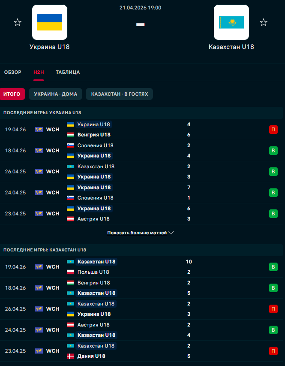Click the Kazakhstan U18 team flag logo
This screenshot has width=285, height=366.
231,22
